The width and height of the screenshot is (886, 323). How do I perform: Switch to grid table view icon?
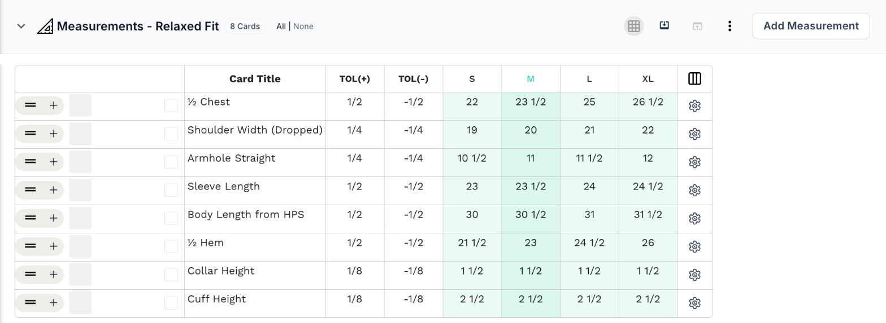tap(633, 26)
